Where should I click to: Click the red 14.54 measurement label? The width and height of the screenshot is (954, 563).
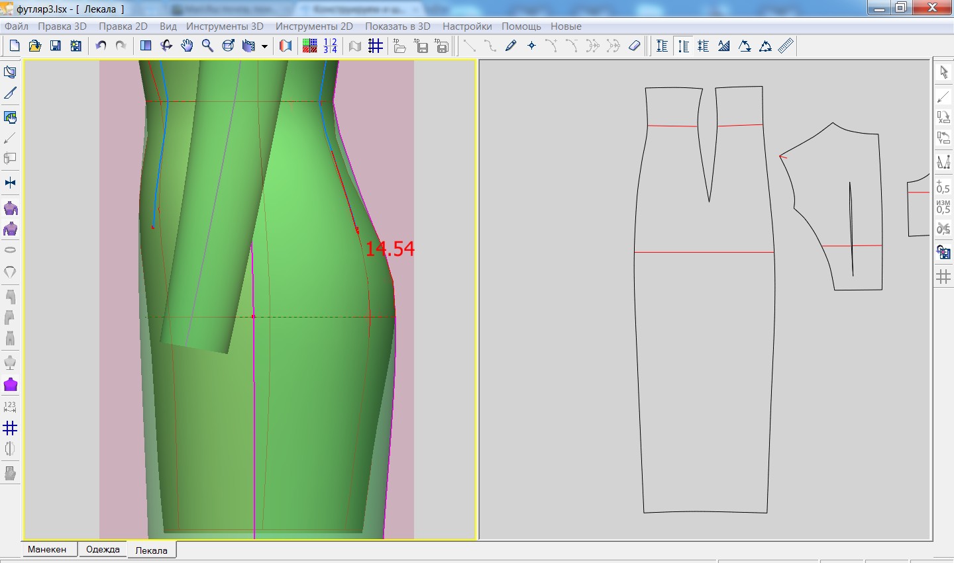tap(390, 249)
